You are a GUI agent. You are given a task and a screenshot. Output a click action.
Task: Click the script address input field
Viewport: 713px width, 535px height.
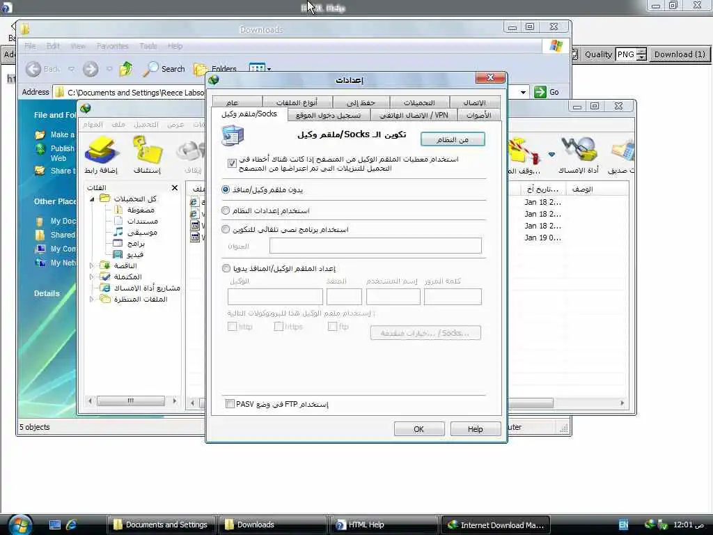pyautogui.click(x=375, y=246)
